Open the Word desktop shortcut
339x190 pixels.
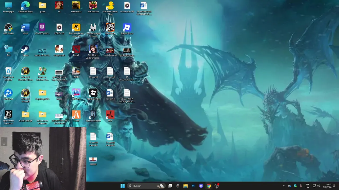point(25,29)
